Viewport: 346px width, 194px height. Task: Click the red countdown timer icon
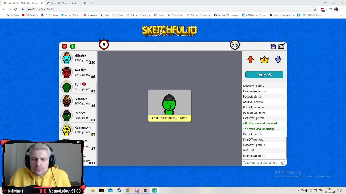coord(104,44)
